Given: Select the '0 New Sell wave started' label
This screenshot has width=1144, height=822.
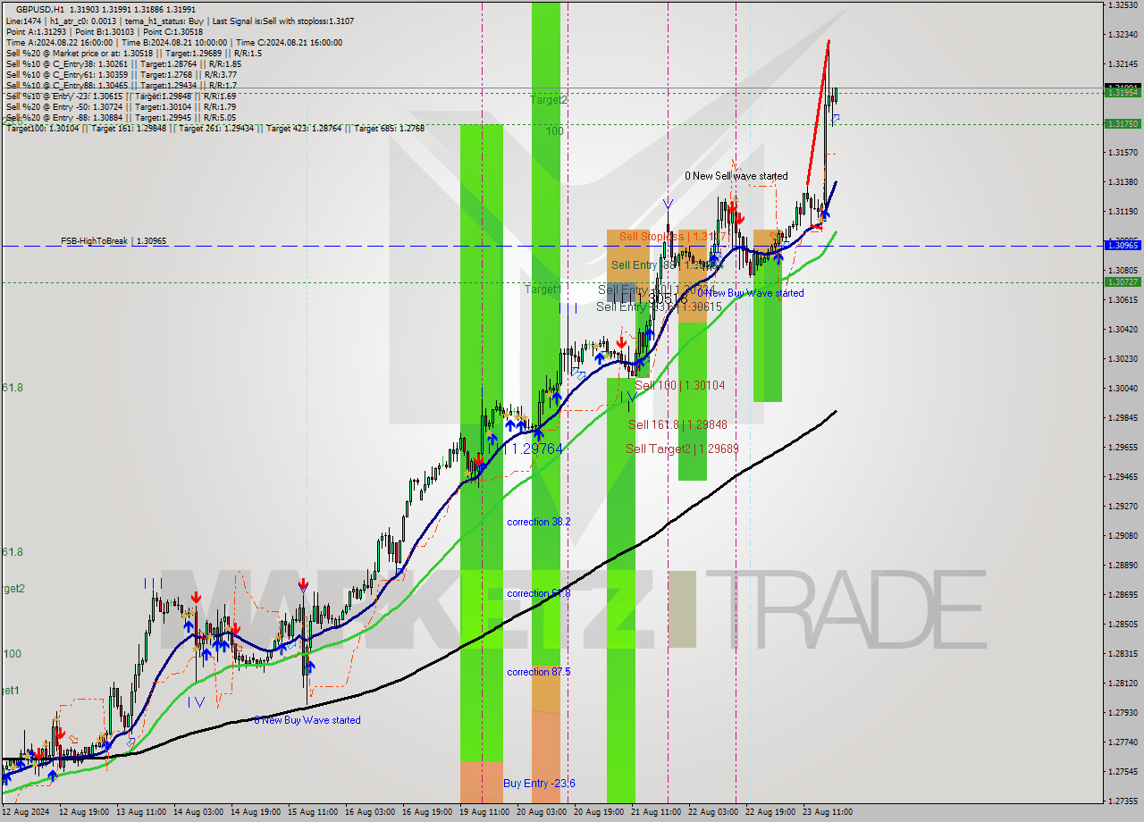Looking at the screenshot, I should (736, 176).
